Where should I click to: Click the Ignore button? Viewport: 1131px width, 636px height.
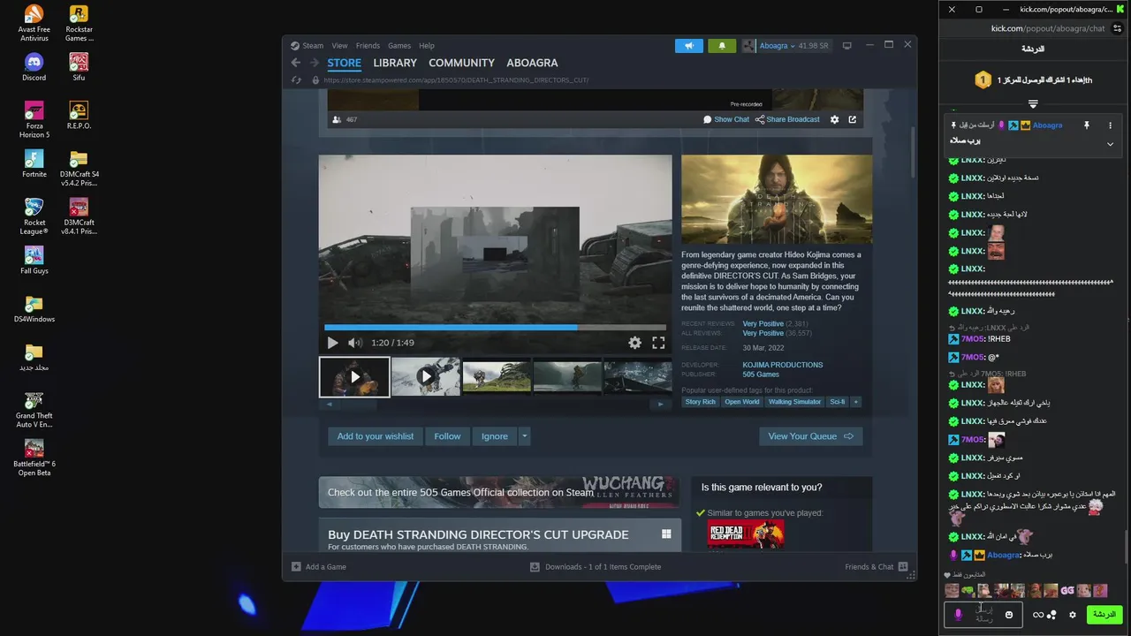(495, 436)
